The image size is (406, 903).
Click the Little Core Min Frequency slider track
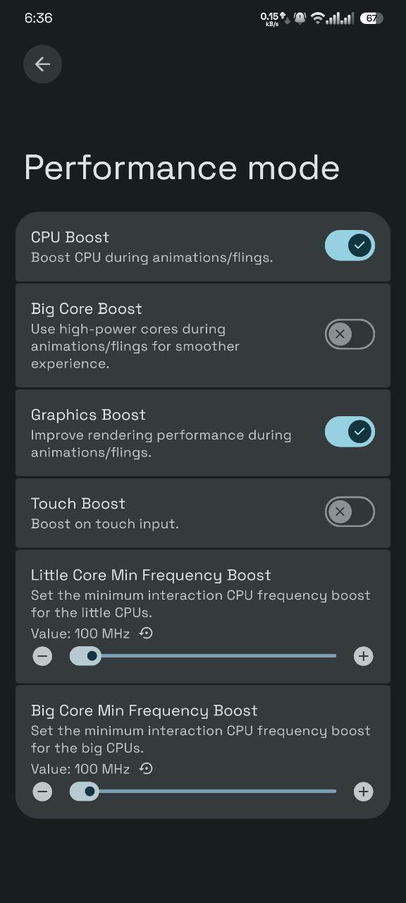(x=203, y=656)
